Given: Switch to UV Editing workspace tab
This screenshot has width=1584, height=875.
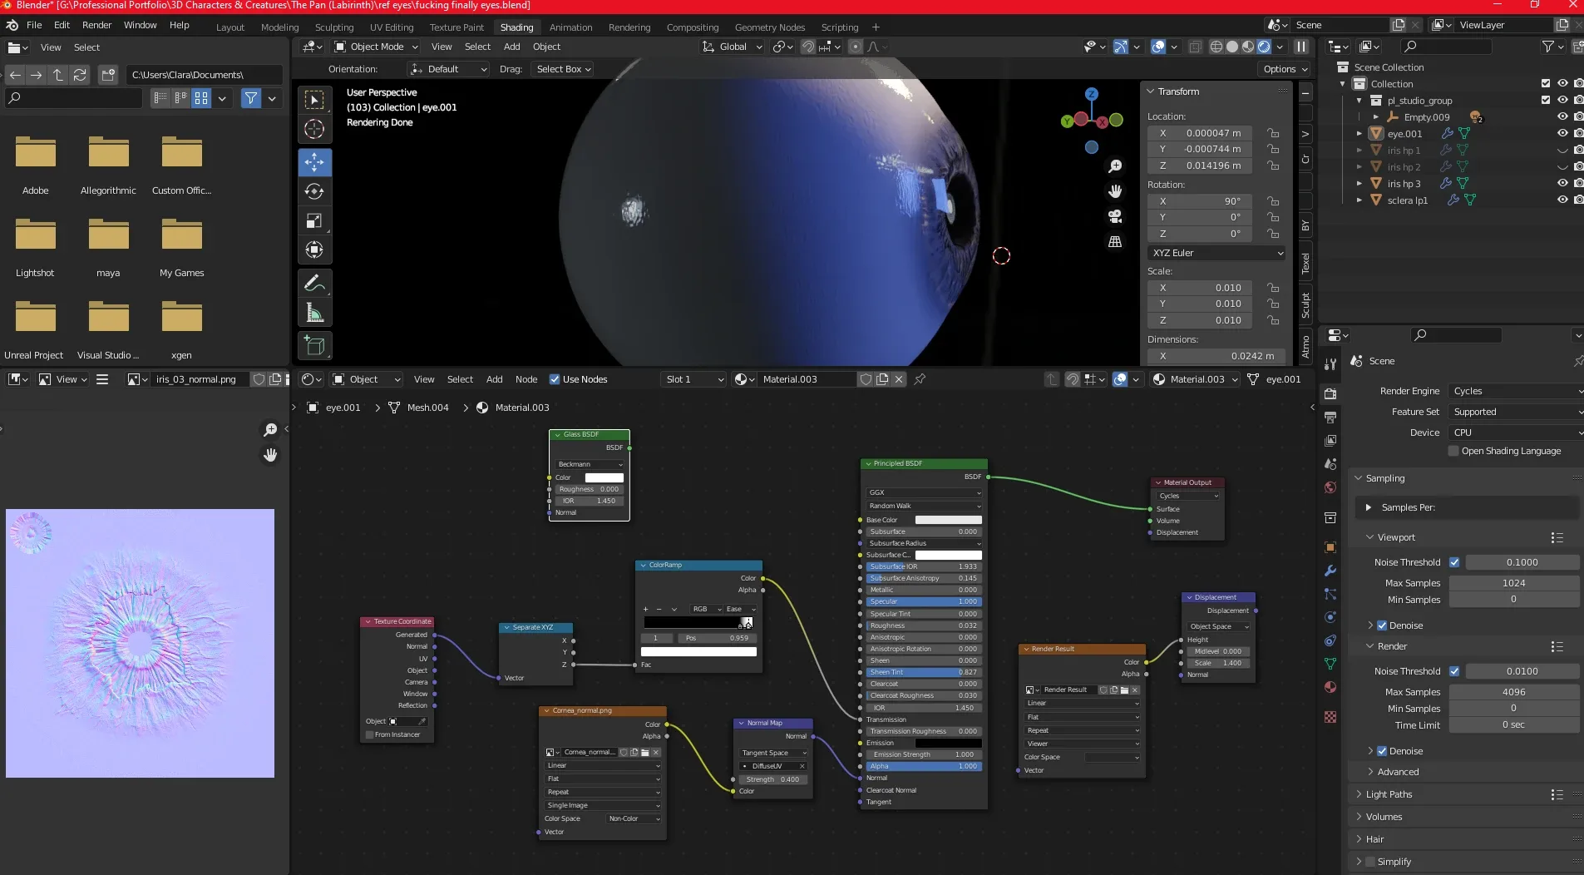Looking at the screenshot, I should 392,27.
